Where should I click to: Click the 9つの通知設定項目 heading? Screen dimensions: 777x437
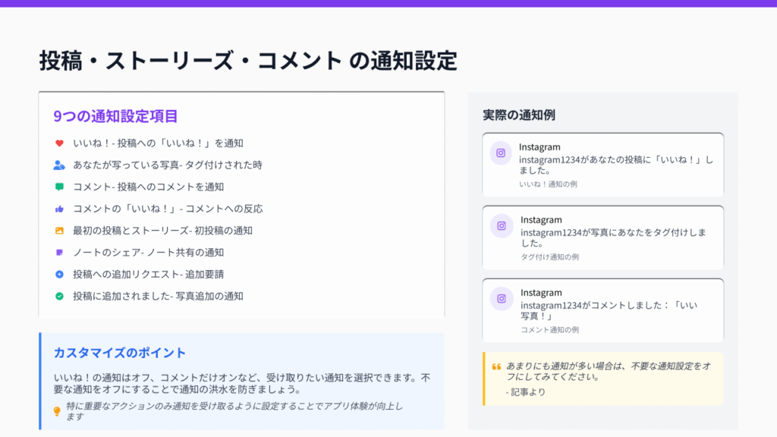(115, 116)
